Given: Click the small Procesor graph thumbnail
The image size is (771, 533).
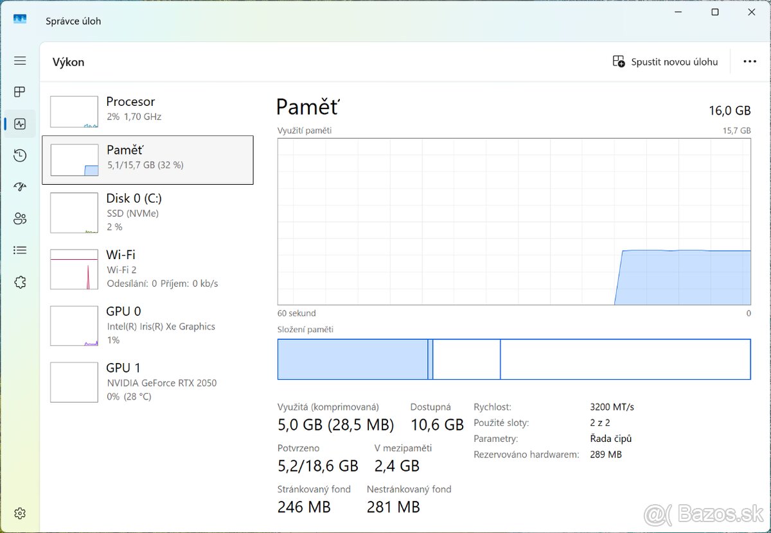Looking at the screenshot, I should (73, 111).
